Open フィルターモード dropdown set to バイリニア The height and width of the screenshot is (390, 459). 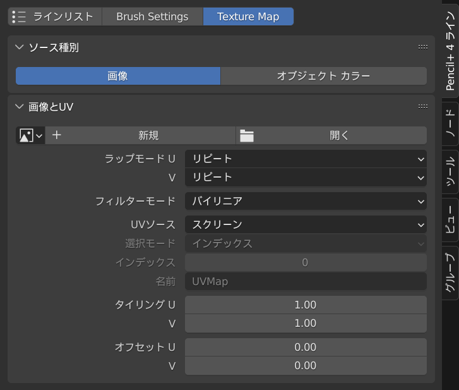click(x=306, y=201)
